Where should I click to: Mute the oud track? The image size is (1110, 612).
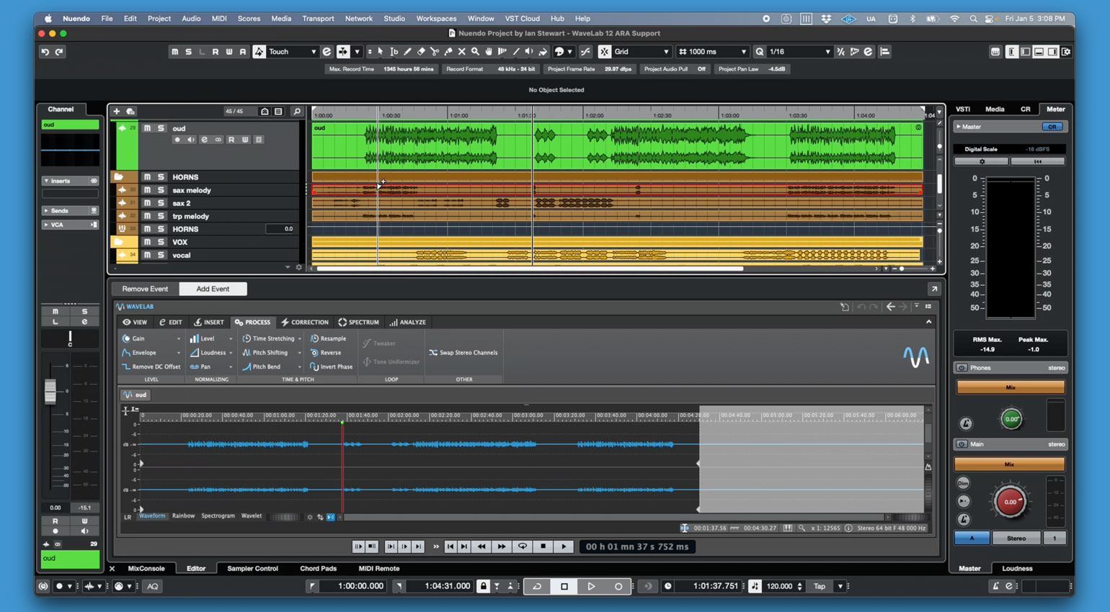click(147, 128)
